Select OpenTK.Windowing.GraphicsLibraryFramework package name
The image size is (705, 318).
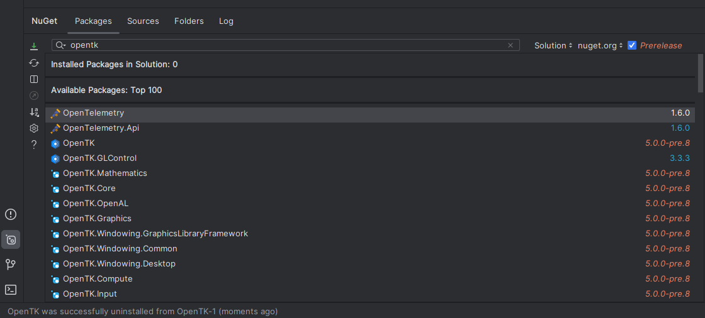tap(155, 234)
